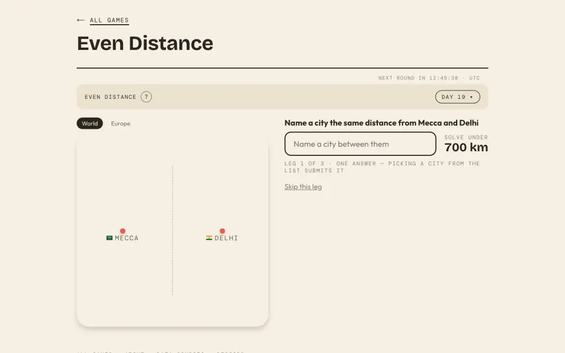Click the EVEN DISTANCE label in the game bar
The image size is (565, 353).
pos(110,97)
